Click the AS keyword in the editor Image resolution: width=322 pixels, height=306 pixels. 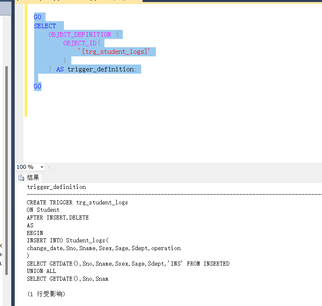tap(60, 69)
